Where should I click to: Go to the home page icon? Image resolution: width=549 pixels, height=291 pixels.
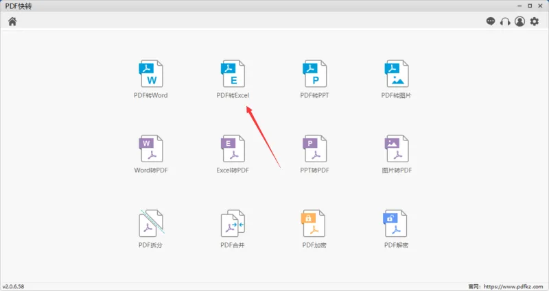pyautogui.click(x=12, y=22)
